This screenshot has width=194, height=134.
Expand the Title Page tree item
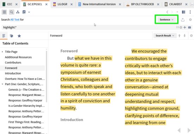coord(2,52)
